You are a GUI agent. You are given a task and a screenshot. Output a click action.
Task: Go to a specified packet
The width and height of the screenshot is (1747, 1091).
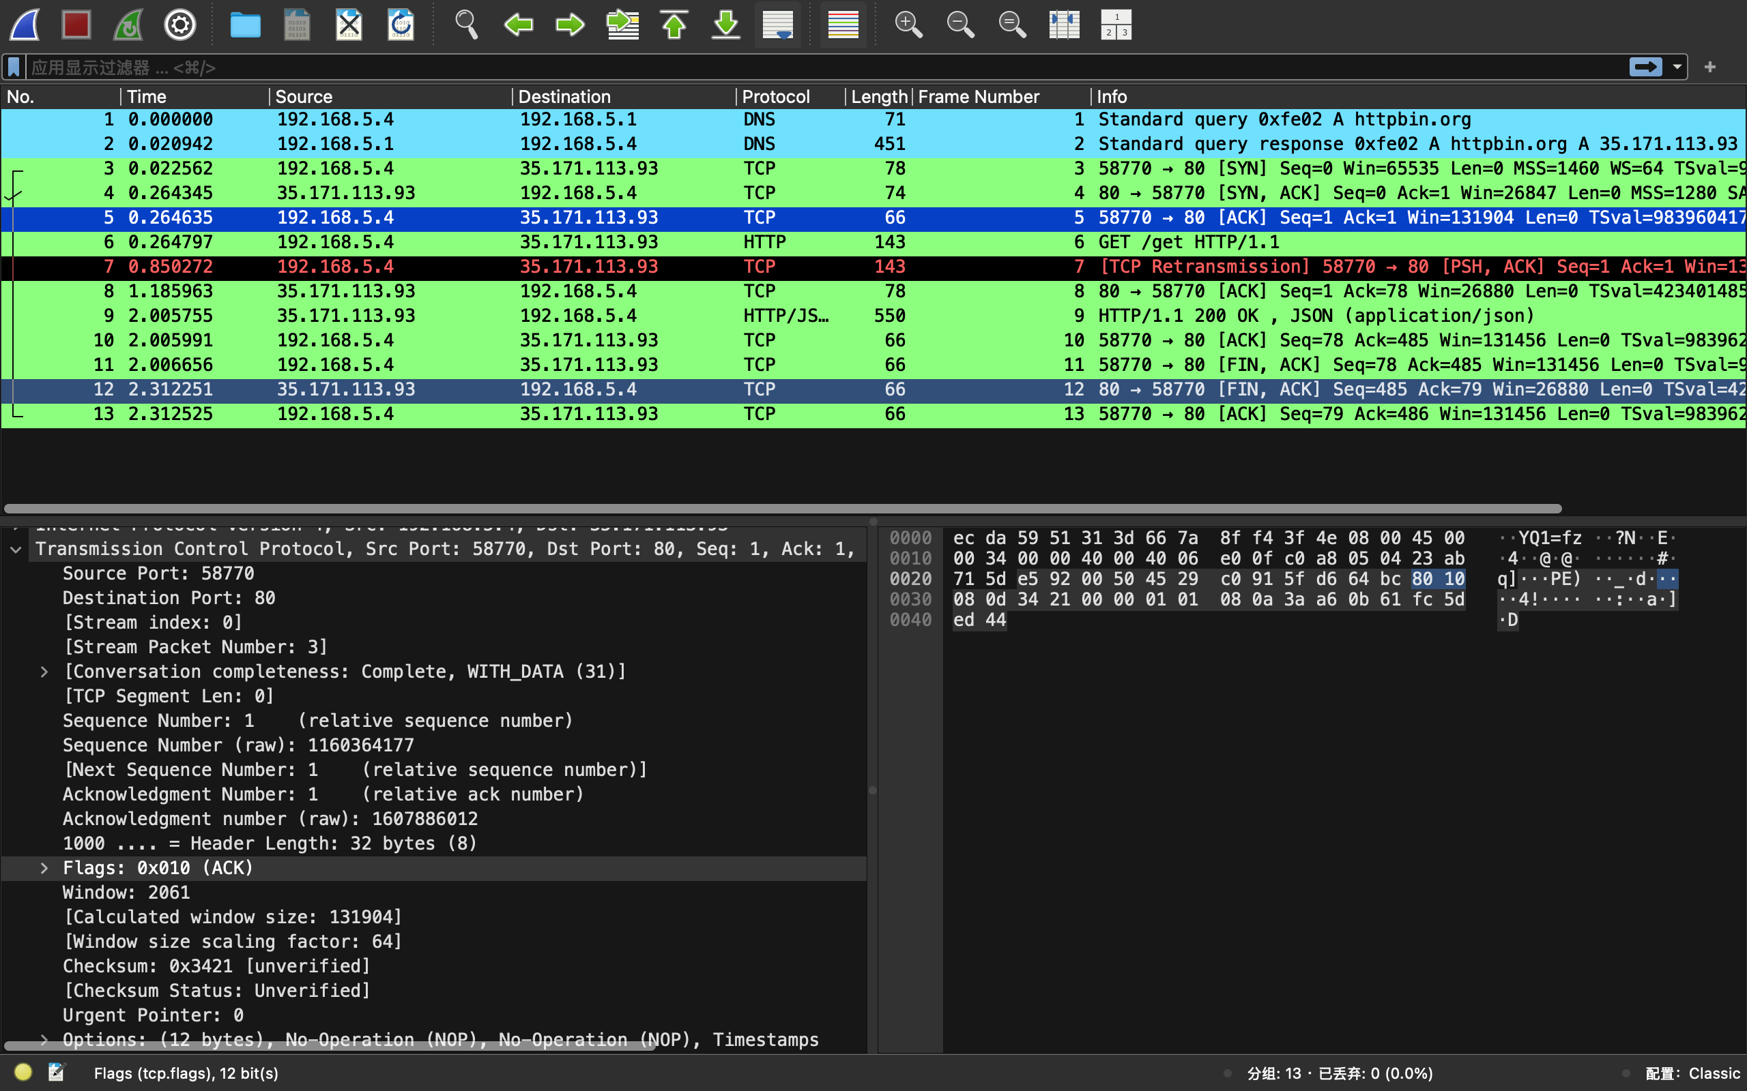pyautogui.click(x=622, y=25)
